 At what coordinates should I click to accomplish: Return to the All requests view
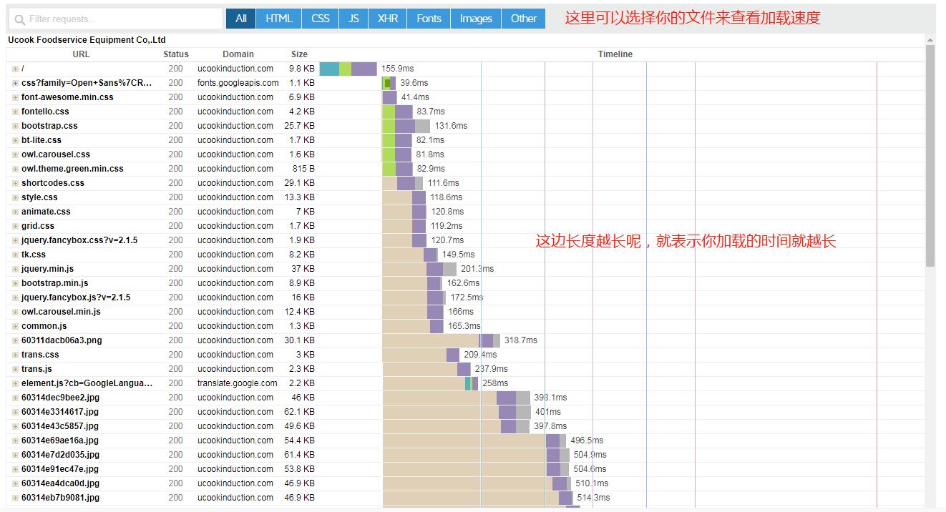coord(240,19)
